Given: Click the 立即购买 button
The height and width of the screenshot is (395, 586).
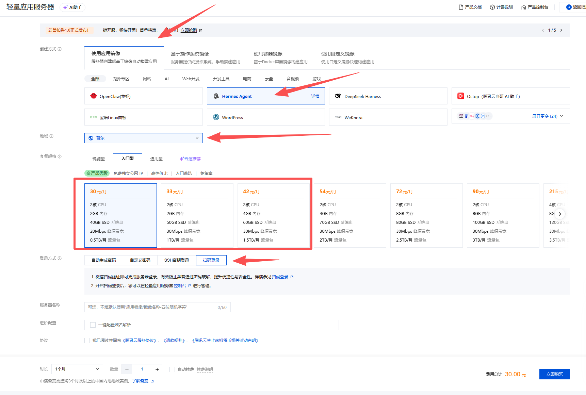Looking at the screenshot, I should (555, 374).
